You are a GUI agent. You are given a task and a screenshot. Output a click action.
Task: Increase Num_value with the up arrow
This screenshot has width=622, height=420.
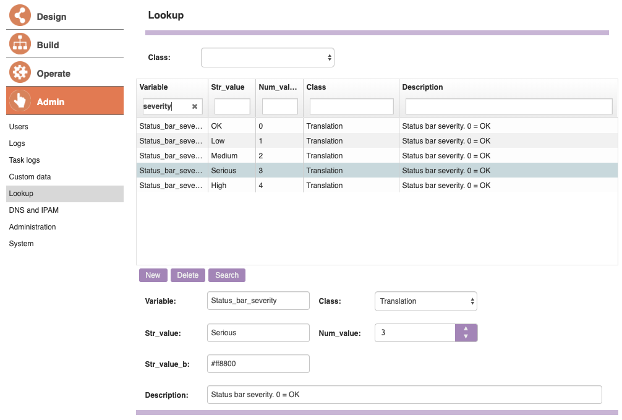click(x=466, y=329)
